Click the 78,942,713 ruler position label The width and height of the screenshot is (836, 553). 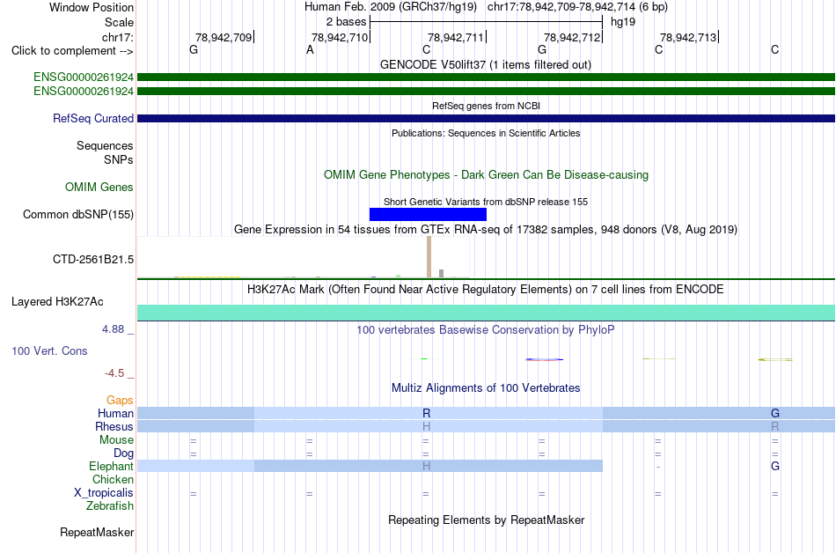[x=688, y=37]
